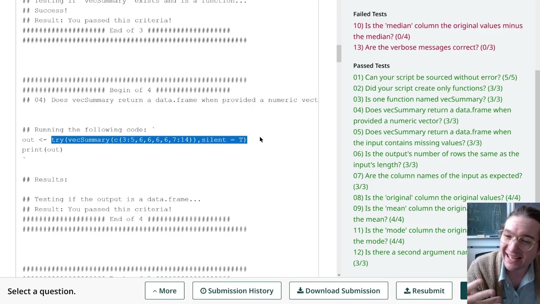
Task: Click the 'Begin of 4' banner line
Action: tap(127, 90)
